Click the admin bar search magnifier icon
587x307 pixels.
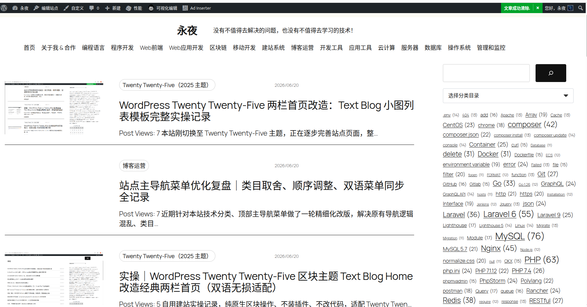pyautogui.click(x=581, y=8)
